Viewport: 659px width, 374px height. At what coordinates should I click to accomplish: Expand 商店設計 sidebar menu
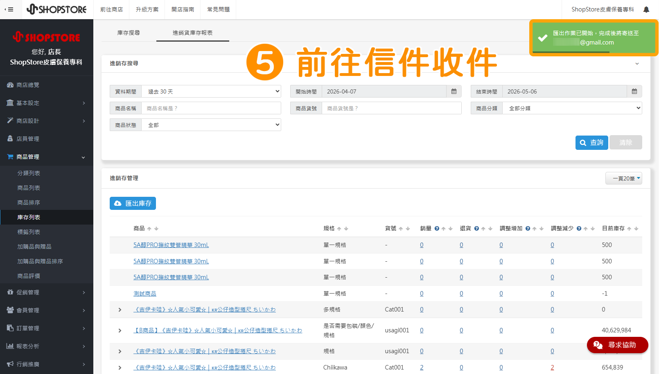[x=47, y=121]
